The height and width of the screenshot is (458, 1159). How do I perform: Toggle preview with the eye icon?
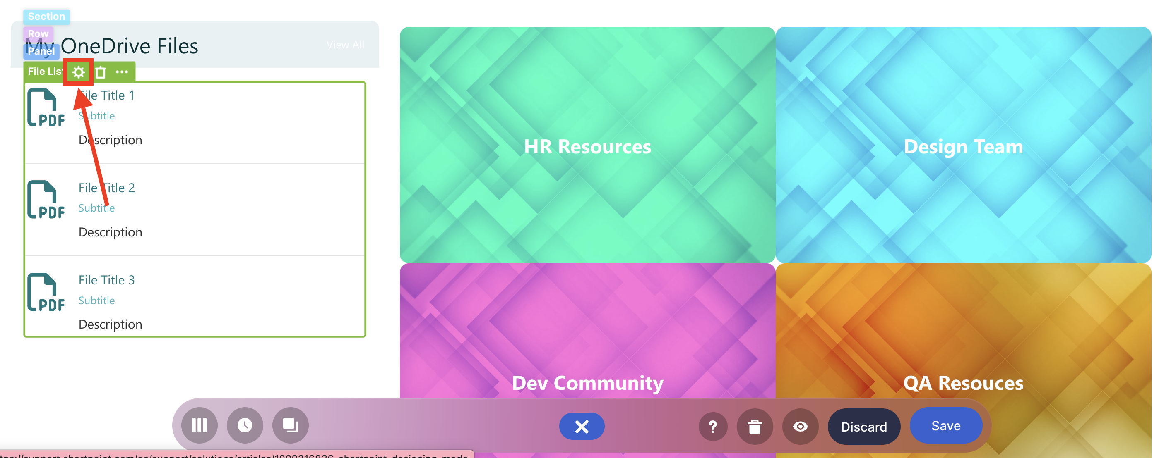point(800,426)
